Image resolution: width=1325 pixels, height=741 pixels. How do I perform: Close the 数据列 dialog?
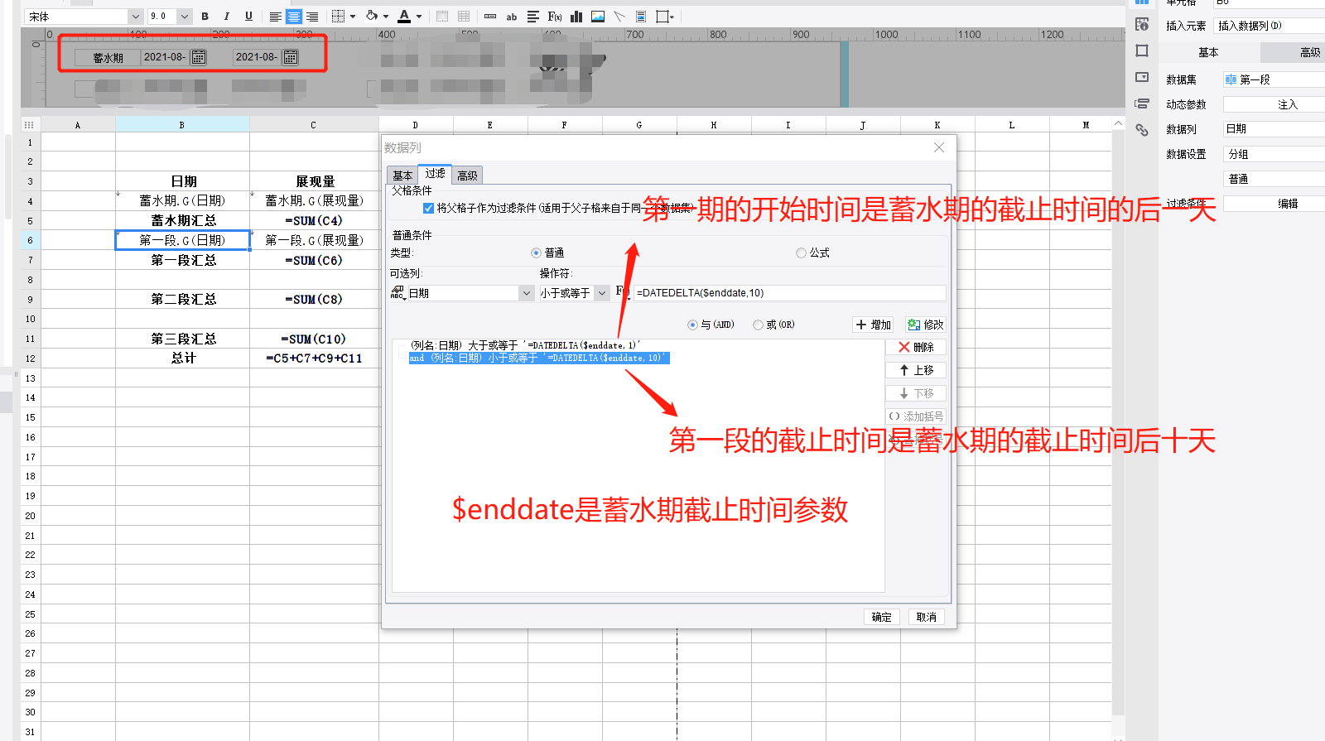[x=939, y=147]
